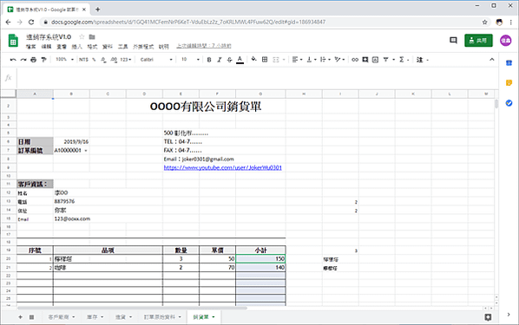Click the Explore button at bottom right
This screenshot has height=325, width=519.
[488, 317]
